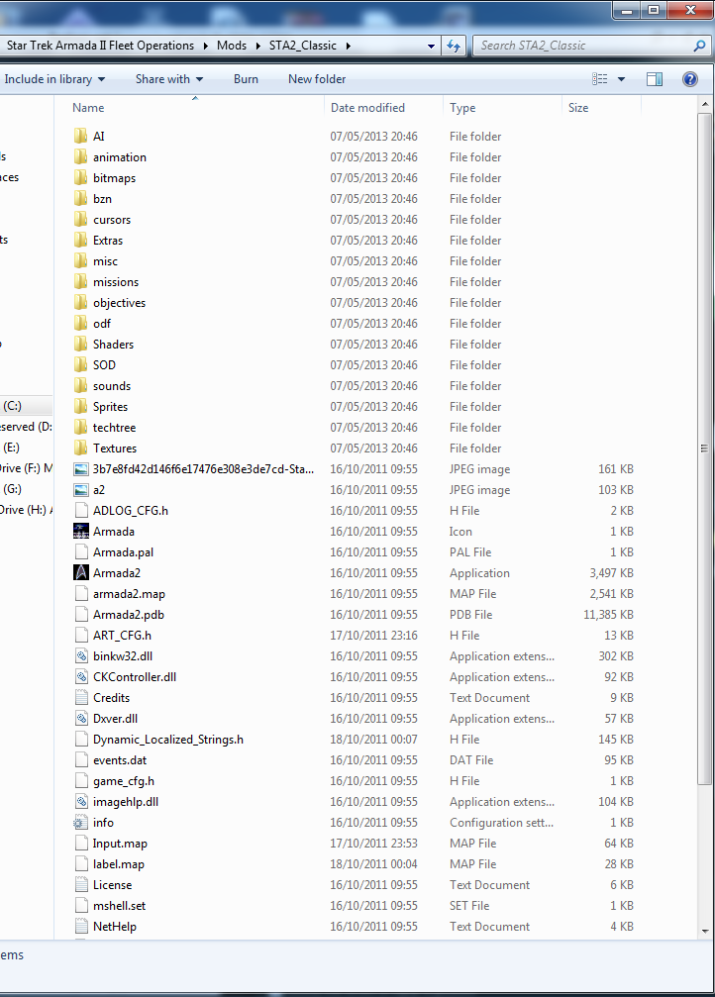Image resolution: width=715 pixels, height=997 pixels.
Task: Expand arrow after Star Trek Armada II Fleet Operations
Action: (205, 46)
